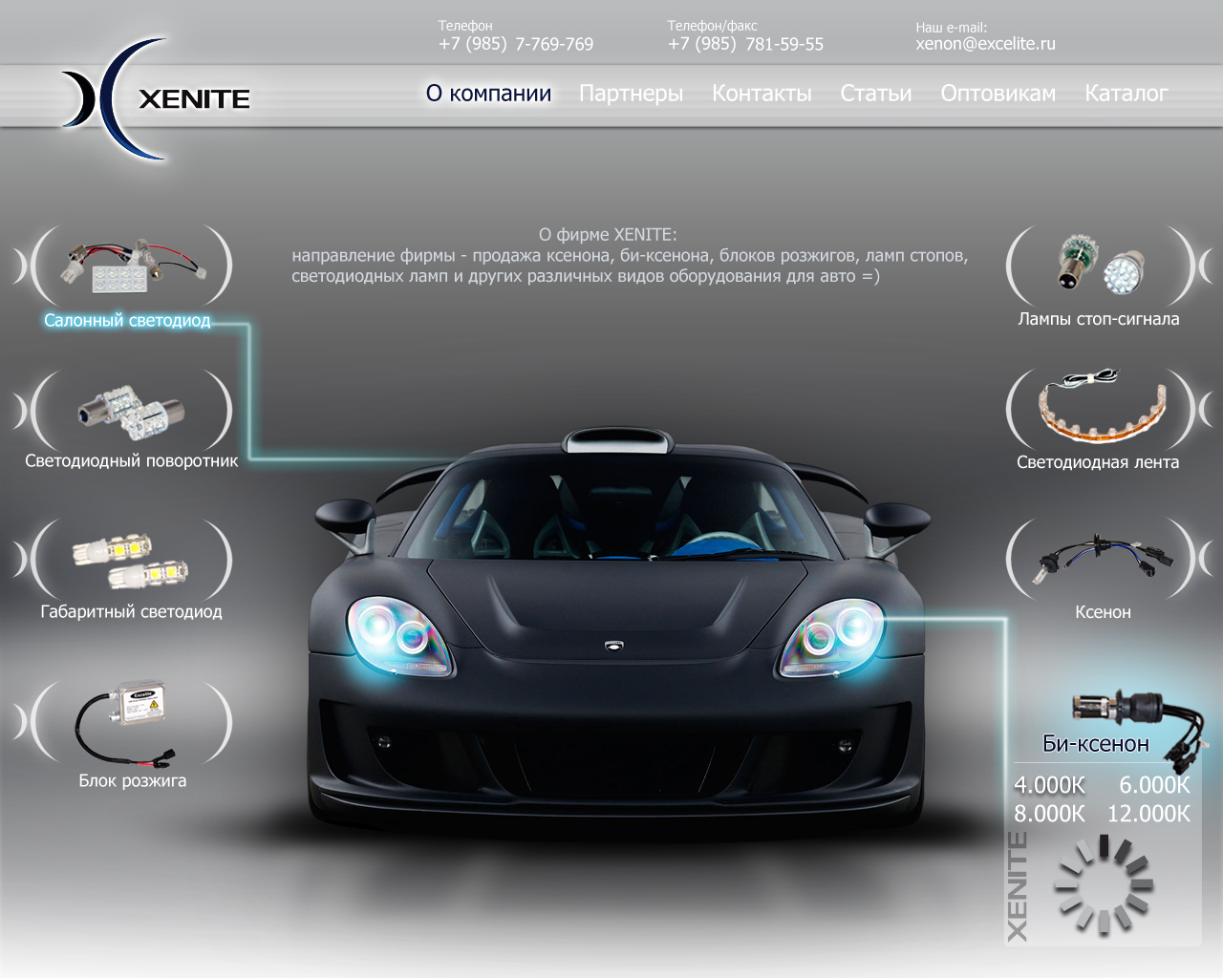Image resolution: width=1223 pixels, height=978 pixels.
Task: Navigate to Статьи
Action: tap(875, 94)
